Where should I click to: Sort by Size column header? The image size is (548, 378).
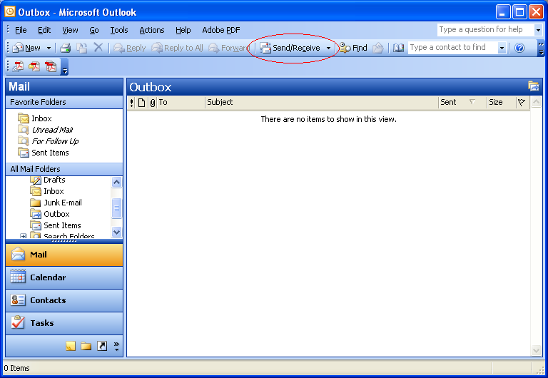502,103
